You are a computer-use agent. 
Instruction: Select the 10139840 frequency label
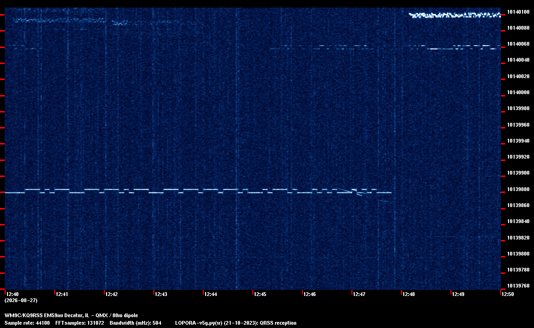518,221
